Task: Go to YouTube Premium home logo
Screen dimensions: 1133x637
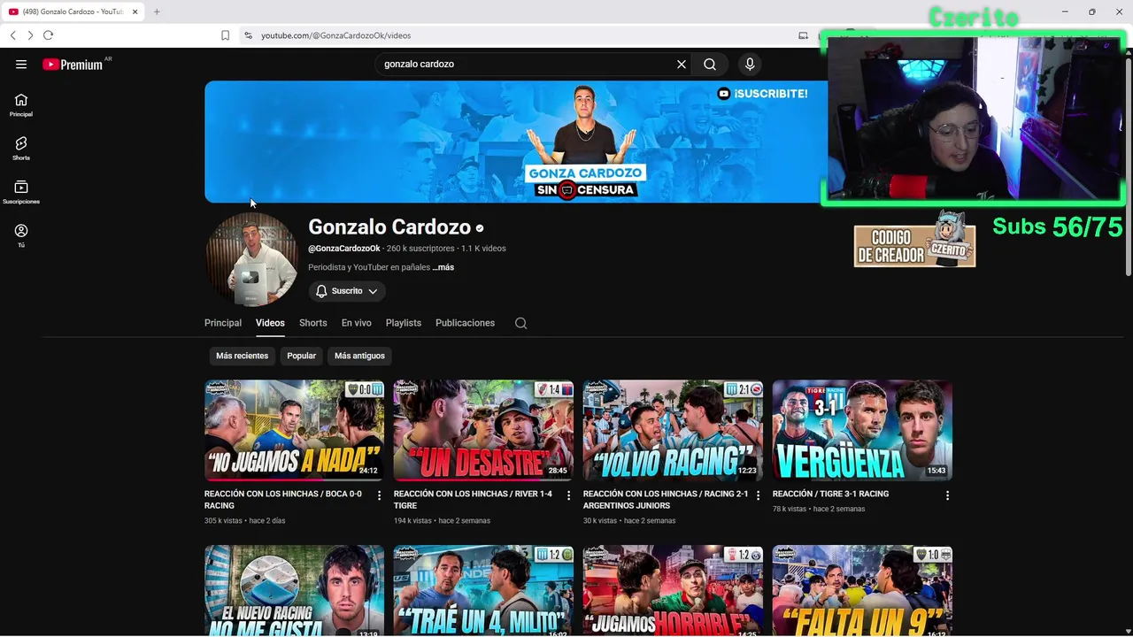Action: 73,64
